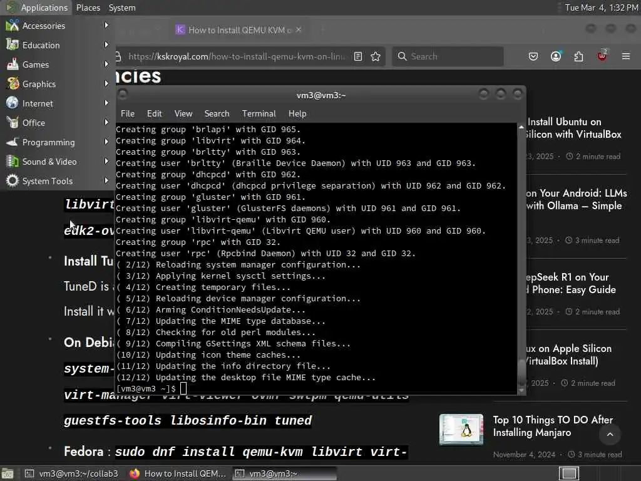Open the Extensions puzzle icon
This screenshot has width=641, height=481.
click(x=578, y=56)
